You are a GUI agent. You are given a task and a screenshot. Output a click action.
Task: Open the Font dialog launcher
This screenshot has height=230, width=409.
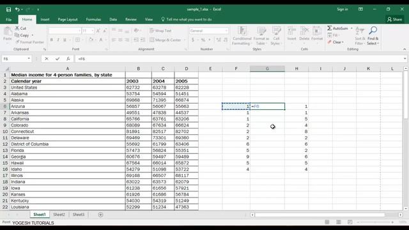107,49
